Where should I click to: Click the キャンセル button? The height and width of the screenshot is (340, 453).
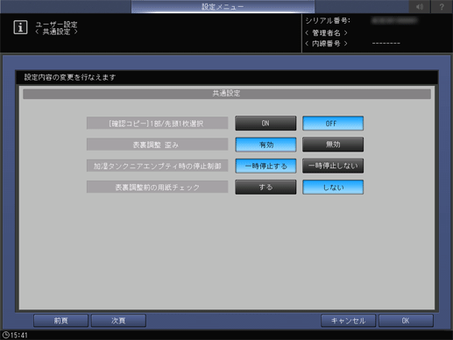pyautogui.click(x=348, y=321)
